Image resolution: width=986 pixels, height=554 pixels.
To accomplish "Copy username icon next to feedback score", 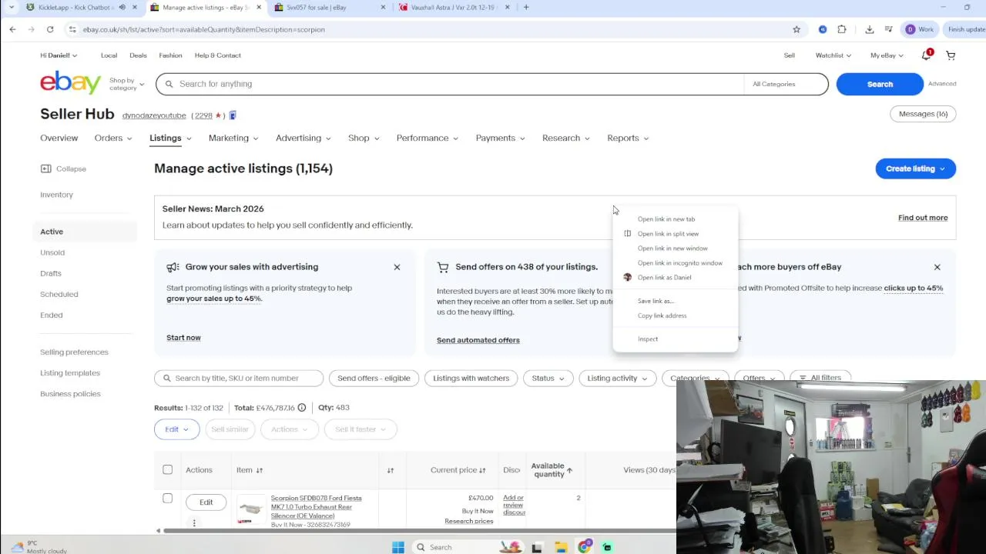I will (233, 115).
